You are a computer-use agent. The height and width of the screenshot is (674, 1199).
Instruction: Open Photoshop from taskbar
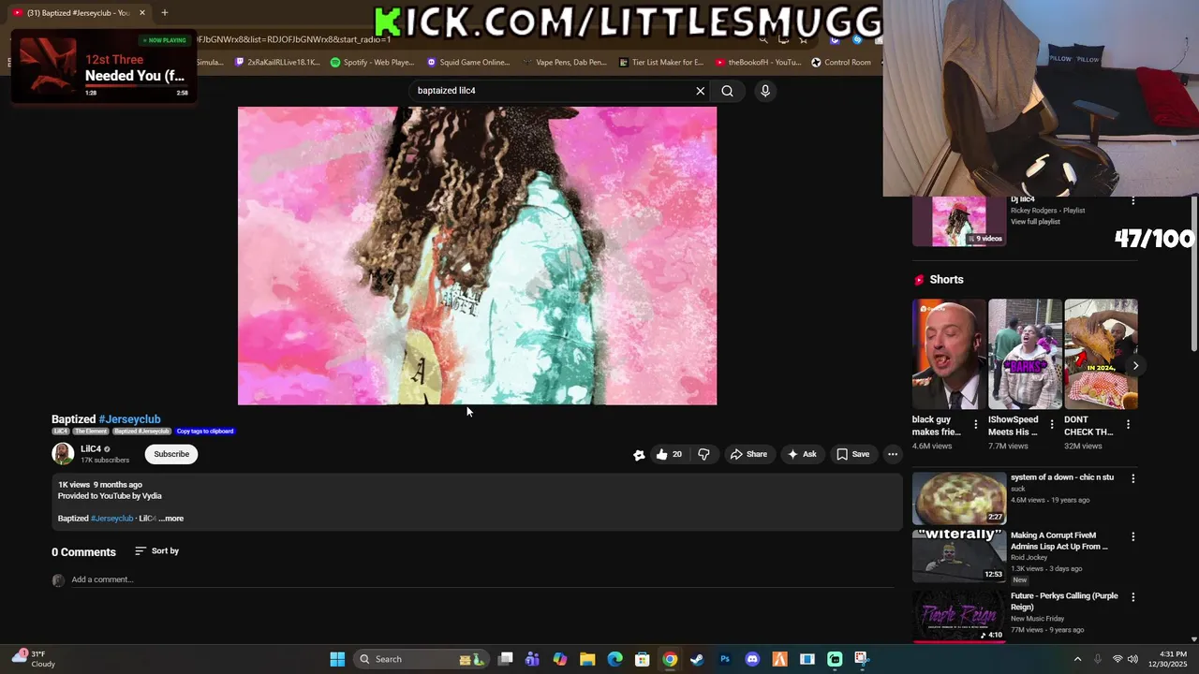725,659
